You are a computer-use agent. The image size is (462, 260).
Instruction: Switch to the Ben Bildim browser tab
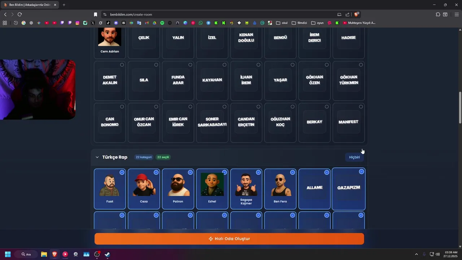(30, 5)
